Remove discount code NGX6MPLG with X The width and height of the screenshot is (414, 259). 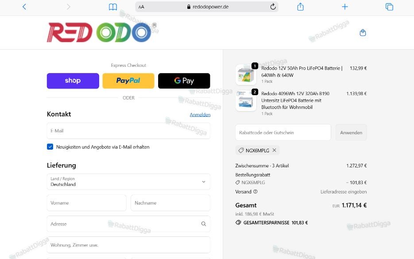pyautogui.click(x=275, y=150)
